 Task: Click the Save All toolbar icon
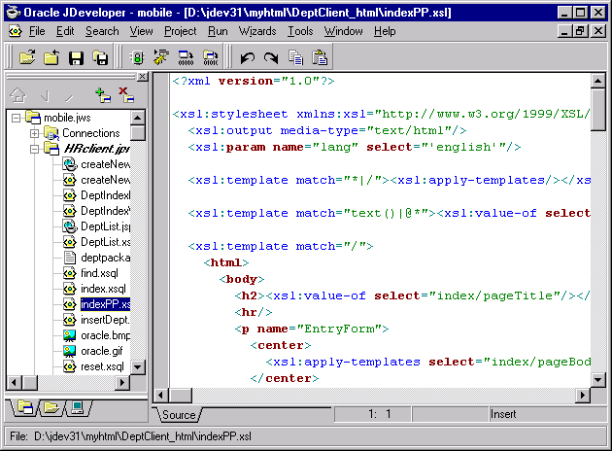[x=99, y=58]
